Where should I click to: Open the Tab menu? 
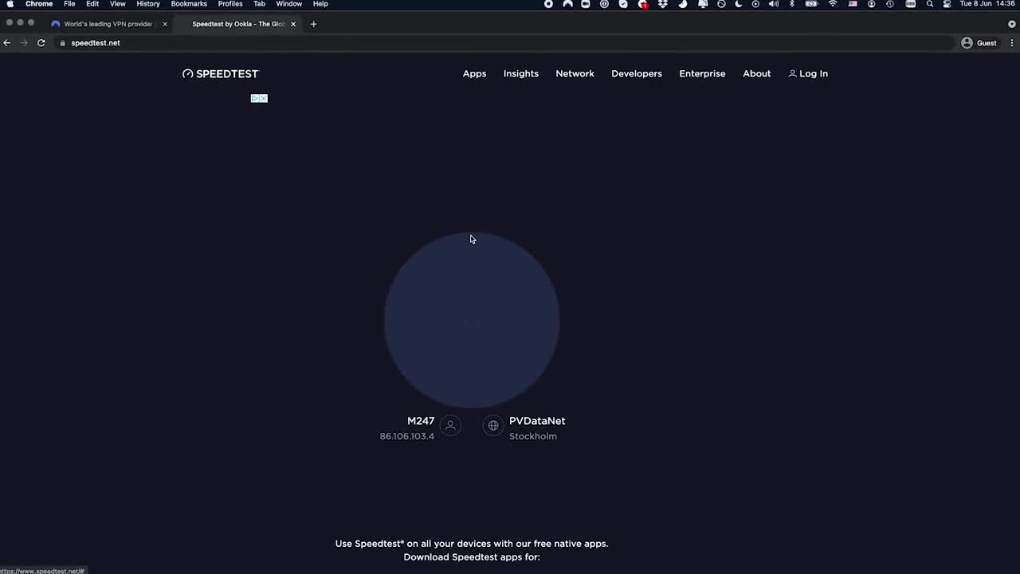click(x=259, y=4)
